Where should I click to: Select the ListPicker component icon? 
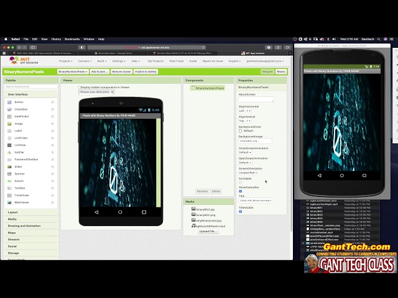coord(9,138)
